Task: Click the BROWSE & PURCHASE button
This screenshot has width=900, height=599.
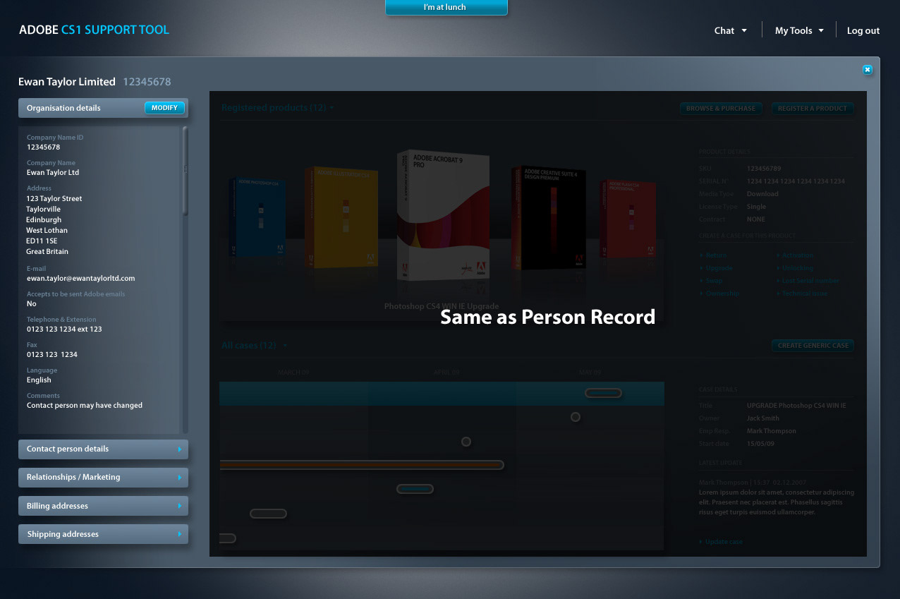Action: [720, 109]
